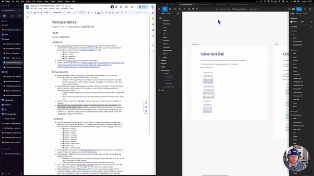Select the Modal page in Figma pages list
This screenshot has height=176, width=314.
coord(165,37)
